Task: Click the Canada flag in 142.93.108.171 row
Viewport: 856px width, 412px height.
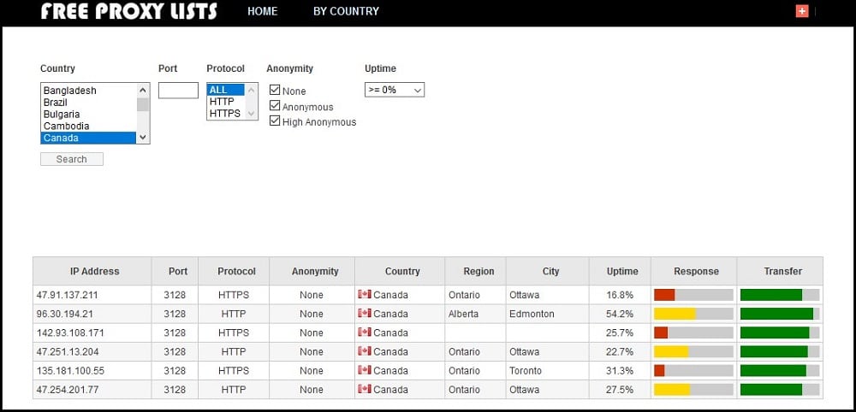Action: pyautogui.click(x=364, y=332)
